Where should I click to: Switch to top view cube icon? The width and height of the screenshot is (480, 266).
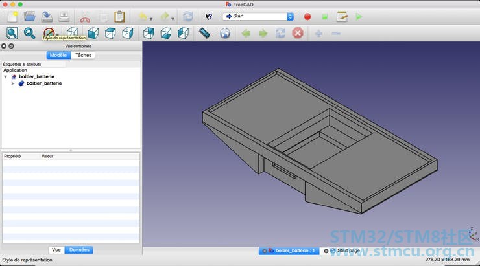point(110,33)
